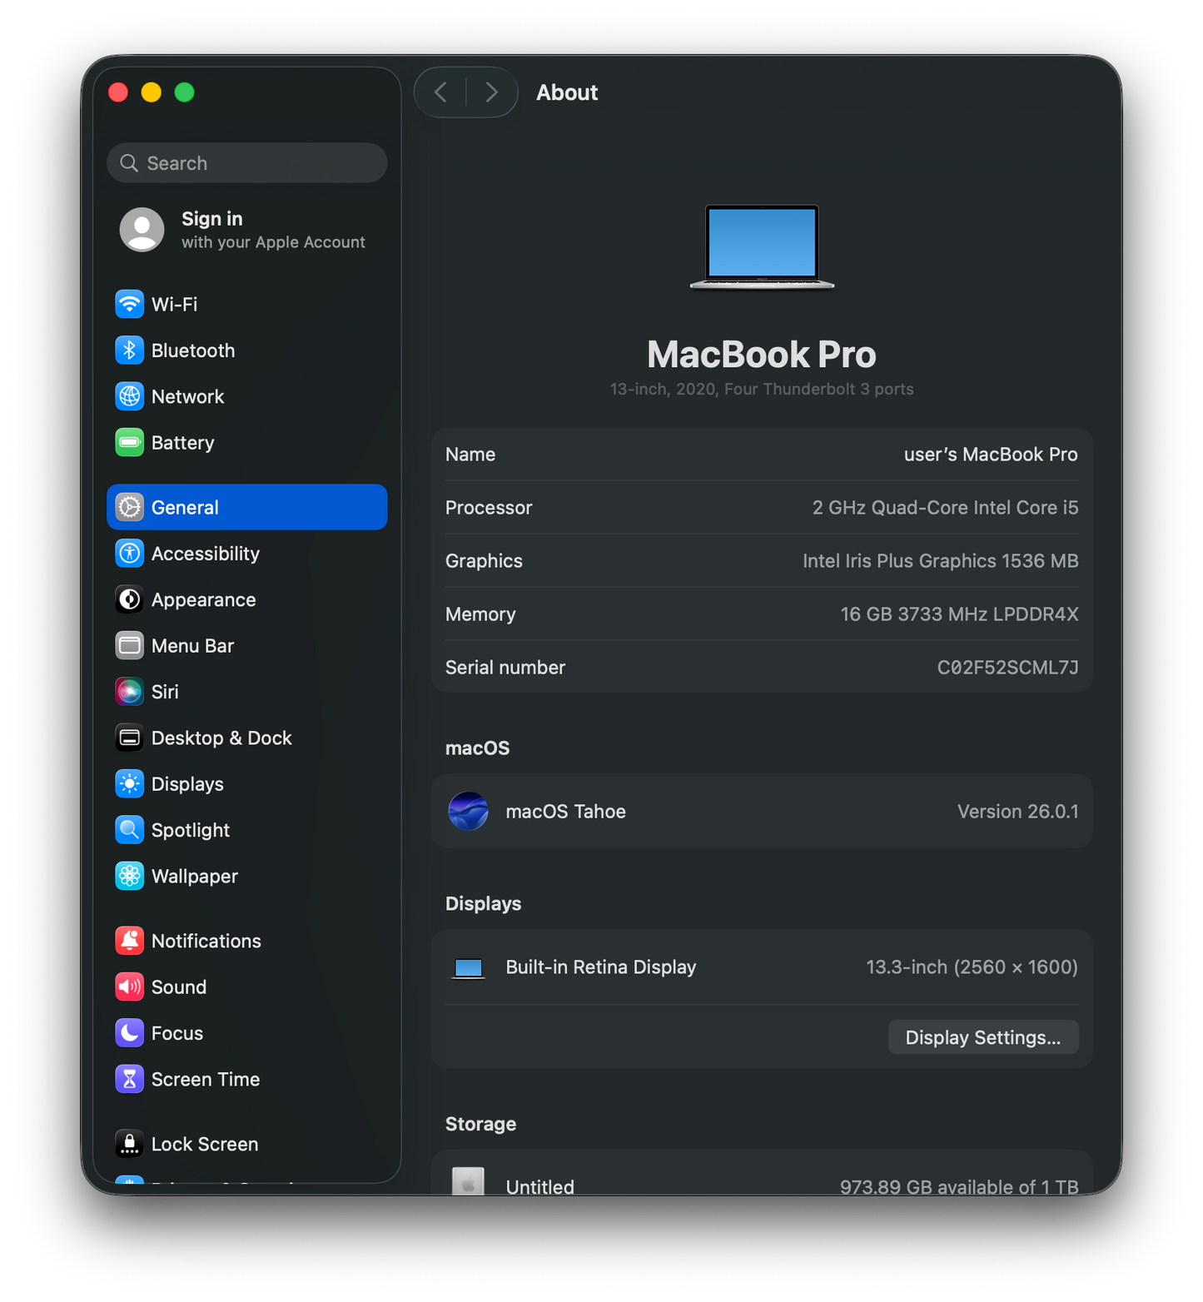Click the Screen Time hourglass icon
Viewport: 1203px width, 1302px height.
click(129, 1080)
